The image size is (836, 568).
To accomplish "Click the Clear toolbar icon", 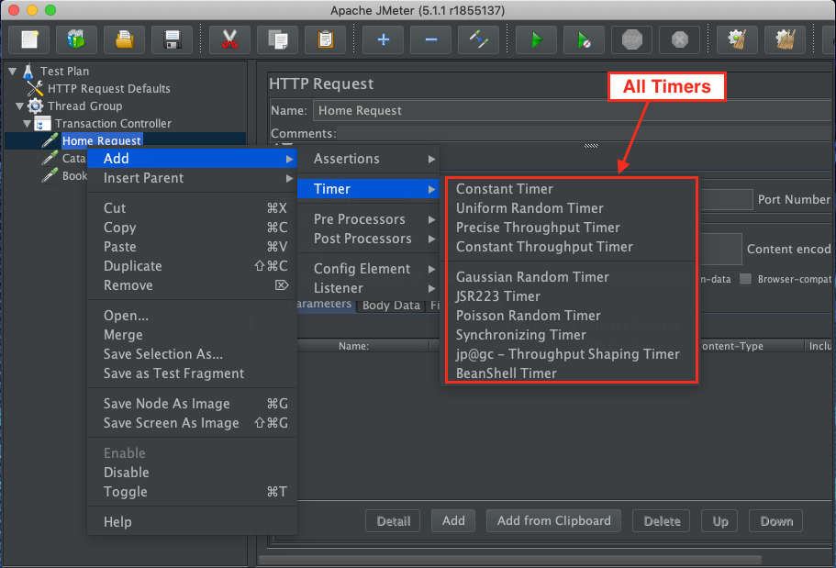I will (x=738, y=40).
